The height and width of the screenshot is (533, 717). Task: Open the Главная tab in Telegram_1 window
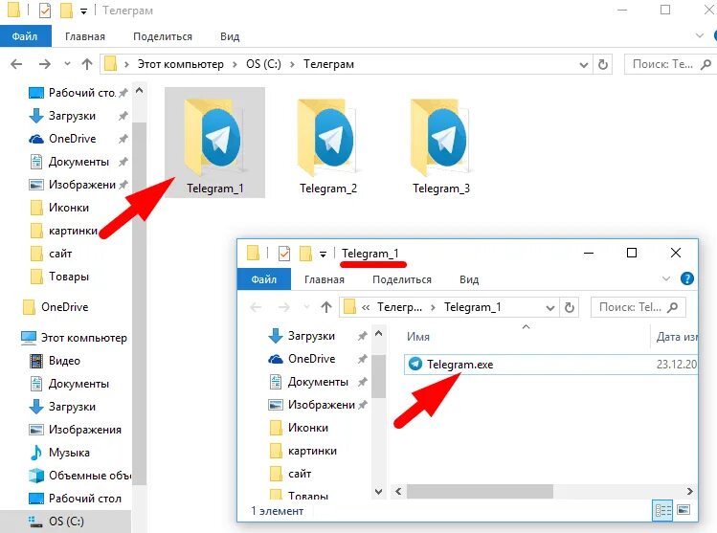[325, 278]
